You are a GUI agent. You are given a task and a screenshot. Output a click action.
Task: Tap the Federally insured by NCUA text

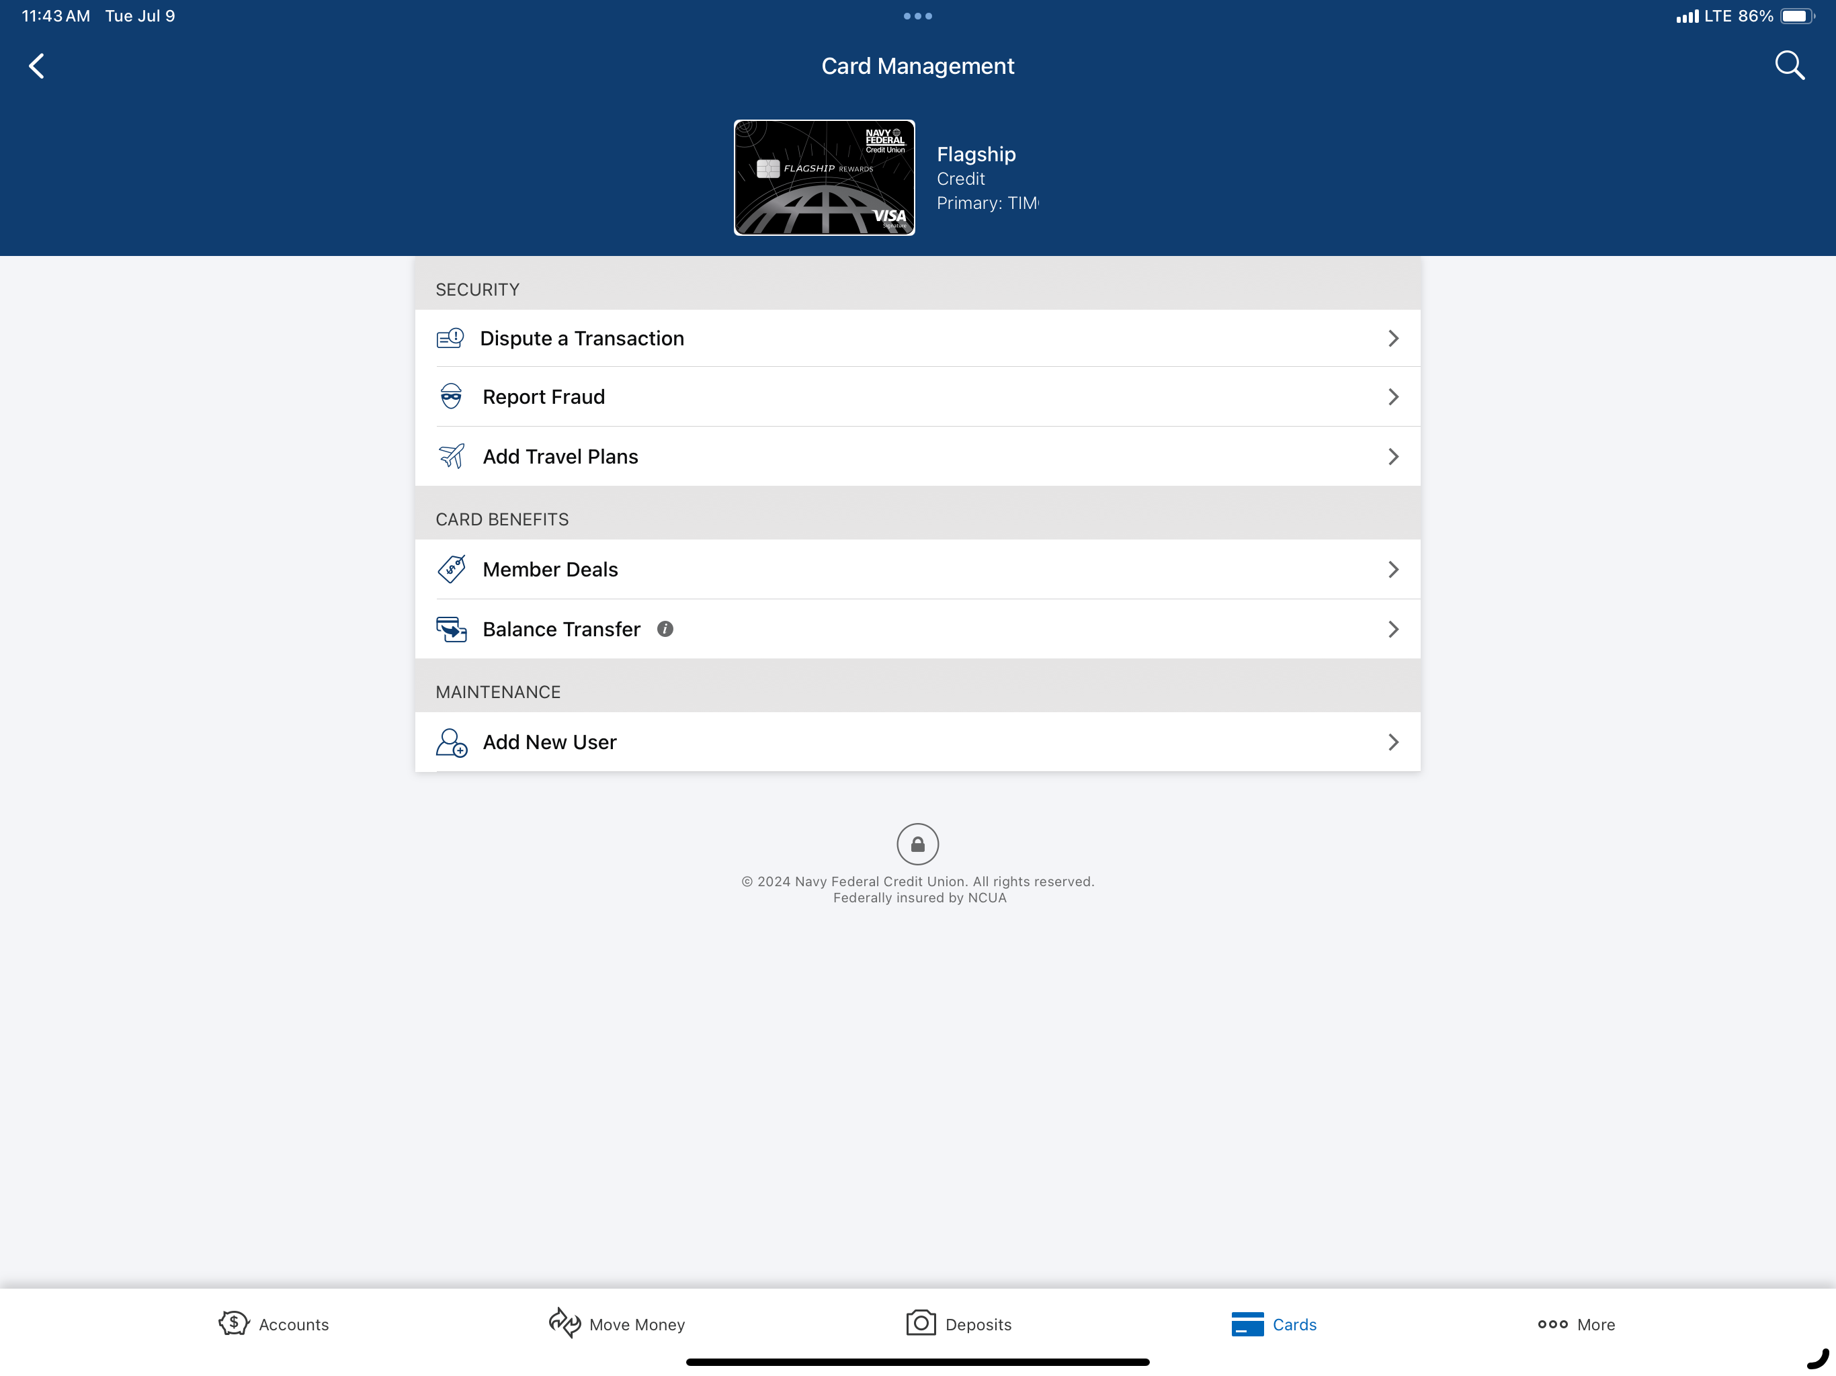click(919, 897)
